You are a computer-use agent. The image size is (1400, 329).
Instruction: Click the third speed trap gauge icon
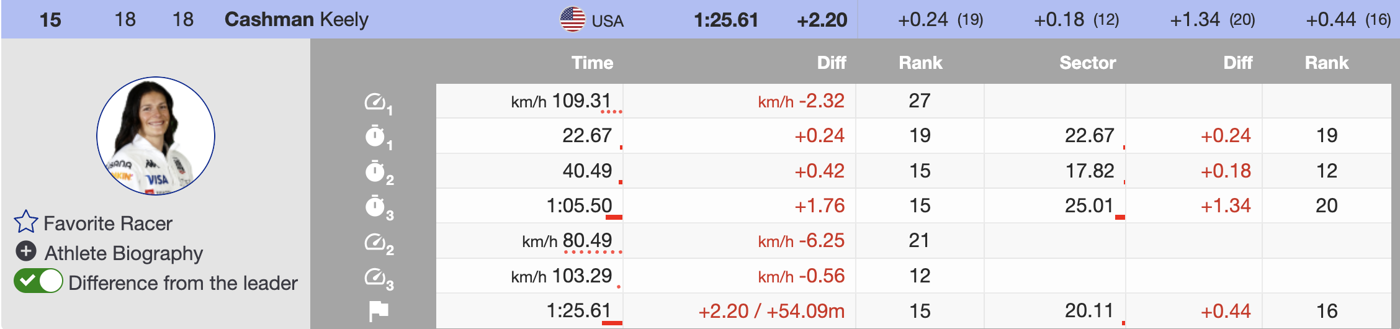tap(376, 277)
